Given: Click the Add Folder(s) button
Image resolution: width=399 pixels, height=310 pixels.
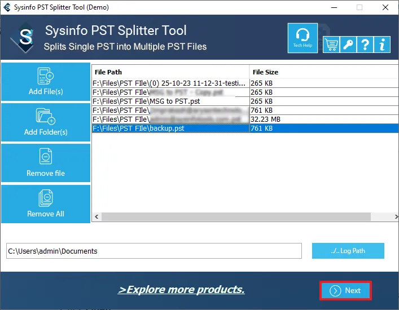Looking at the screenshot, I should pos(46,122).
